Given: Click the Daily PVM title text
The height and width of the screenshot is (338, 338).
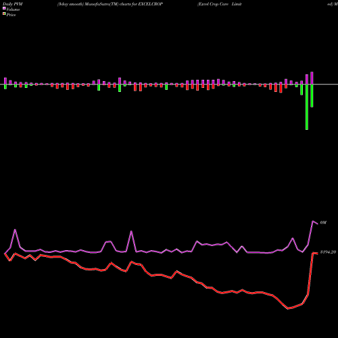Looking at the screenshot, I should (13, 4).
